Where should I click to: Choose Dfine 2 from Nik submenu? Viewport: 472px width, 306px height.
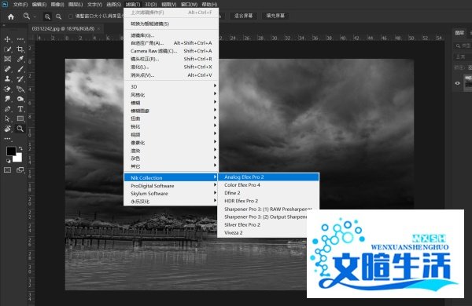[268, 193]
